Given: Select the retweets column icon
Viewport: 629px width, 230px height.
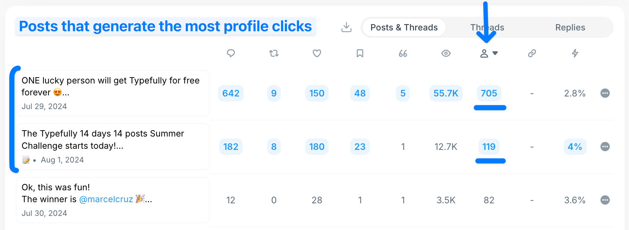Looking at the screenshot, I should point(274,53).
